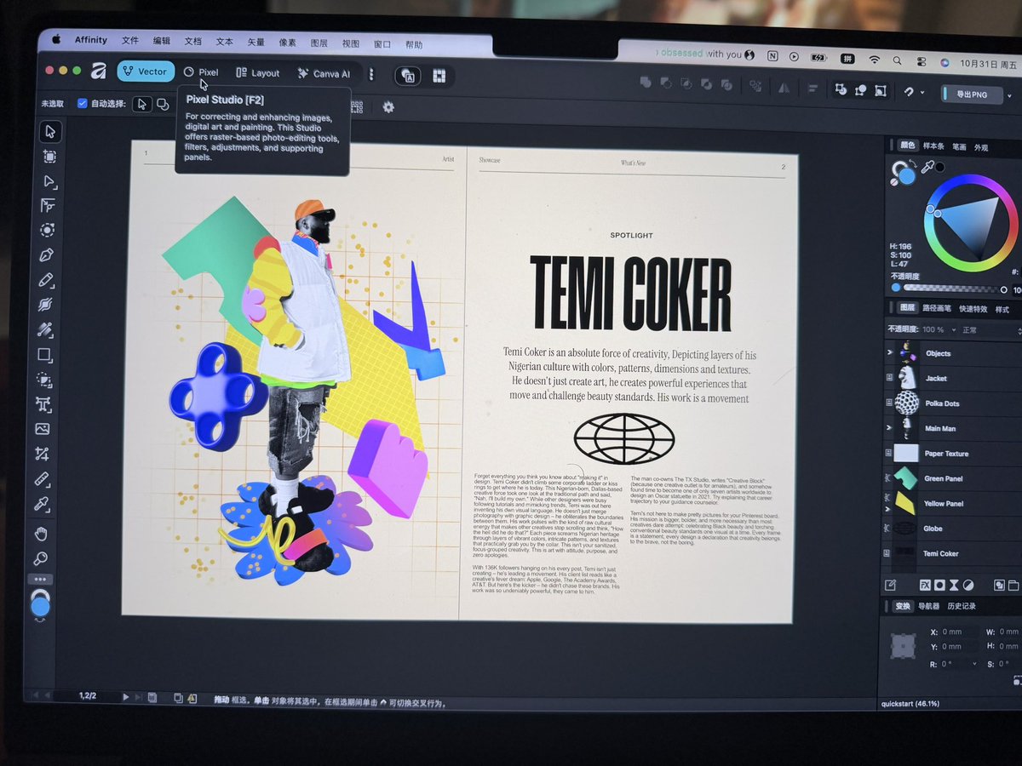The image size is (1022, 766).
Task: Click the flip horizontal icon in top toolbar
Action: tap(783, 87)
